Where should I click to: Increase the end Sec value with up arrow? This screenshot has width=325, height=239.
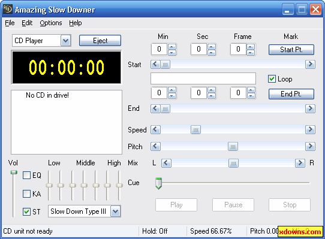212,90
